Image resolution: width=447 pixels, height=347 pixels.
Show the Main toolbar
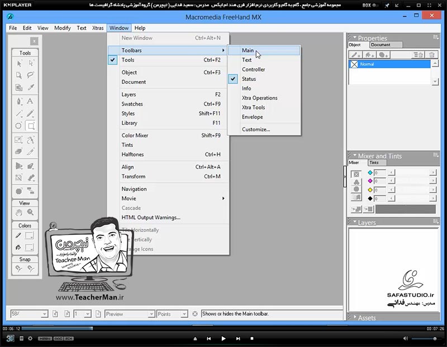[264, 50]
